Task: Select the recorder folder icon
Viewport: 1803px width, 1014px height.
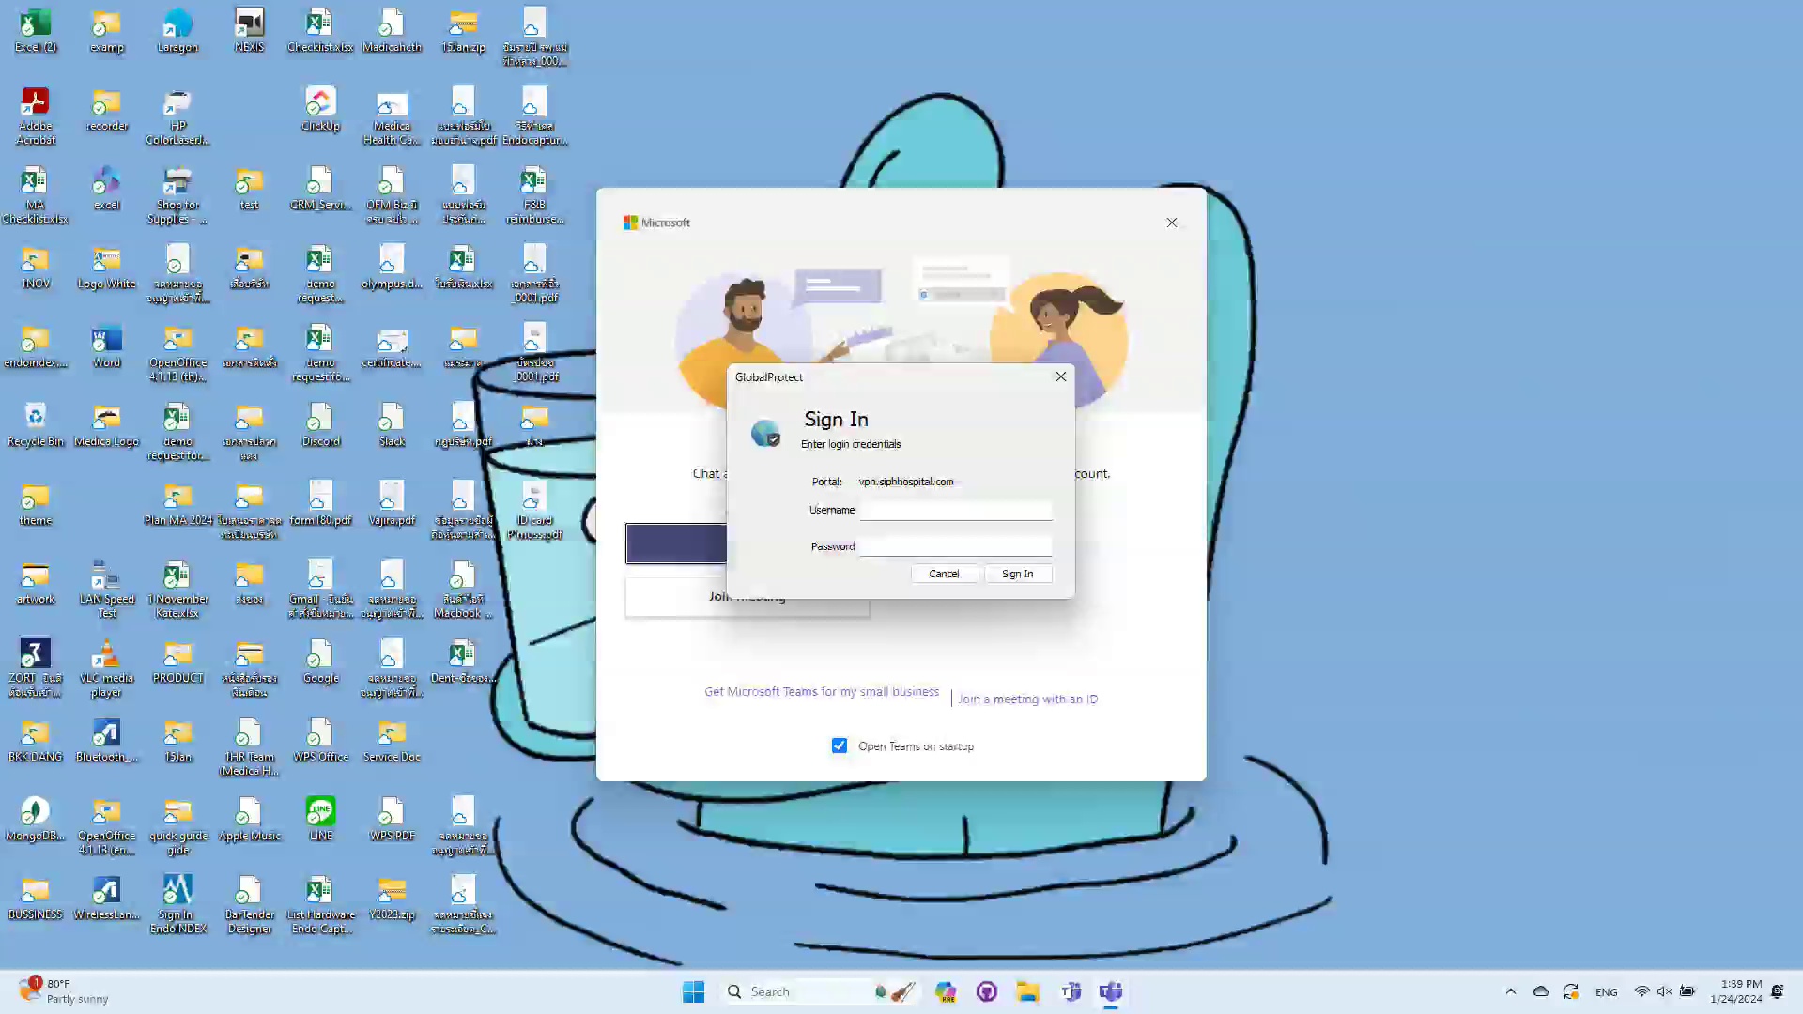Action: pos(107,110)
